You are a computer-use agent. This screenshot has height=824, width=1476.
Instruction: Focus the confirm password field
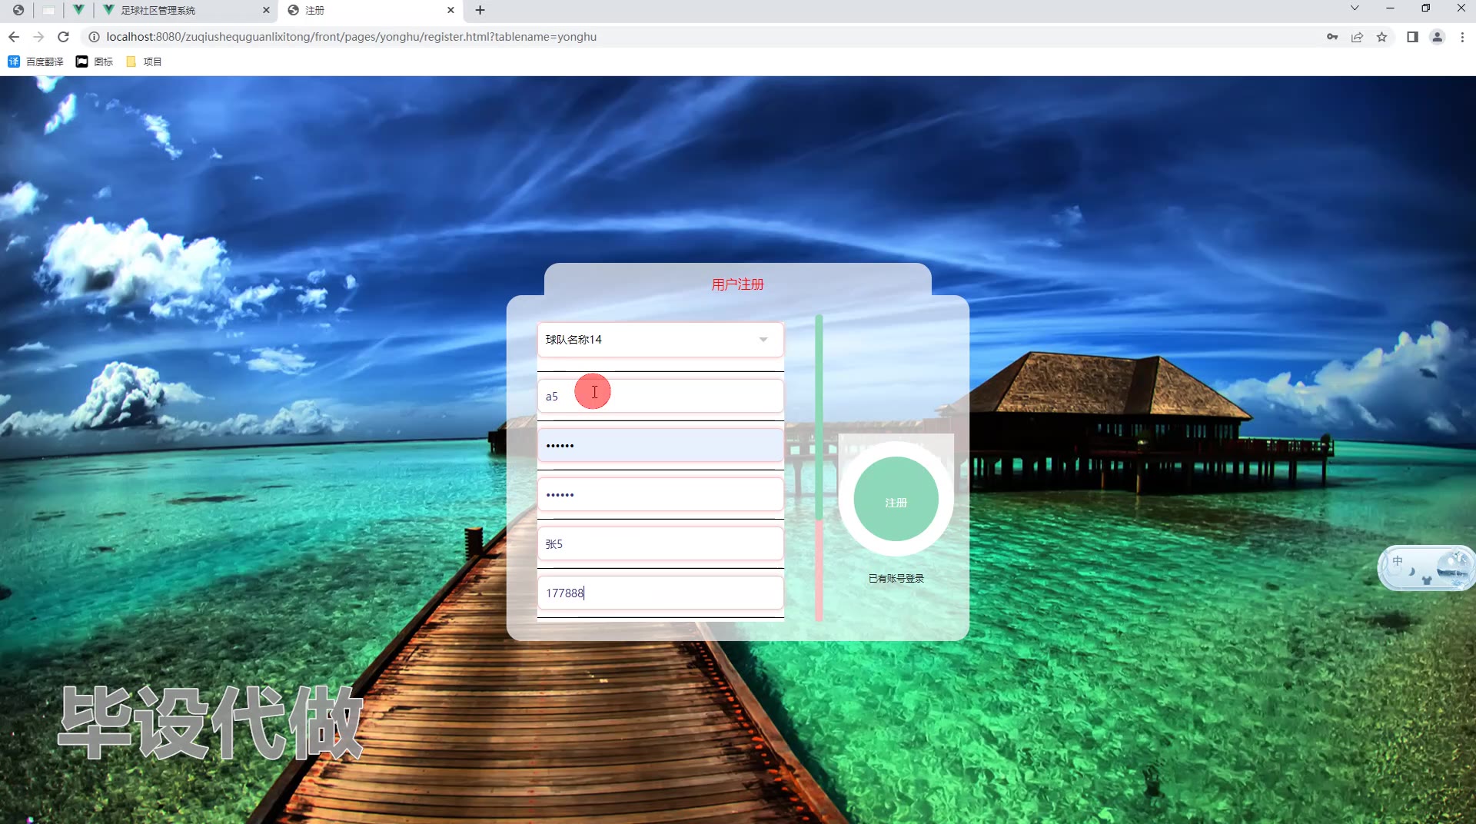pos(660,494)
